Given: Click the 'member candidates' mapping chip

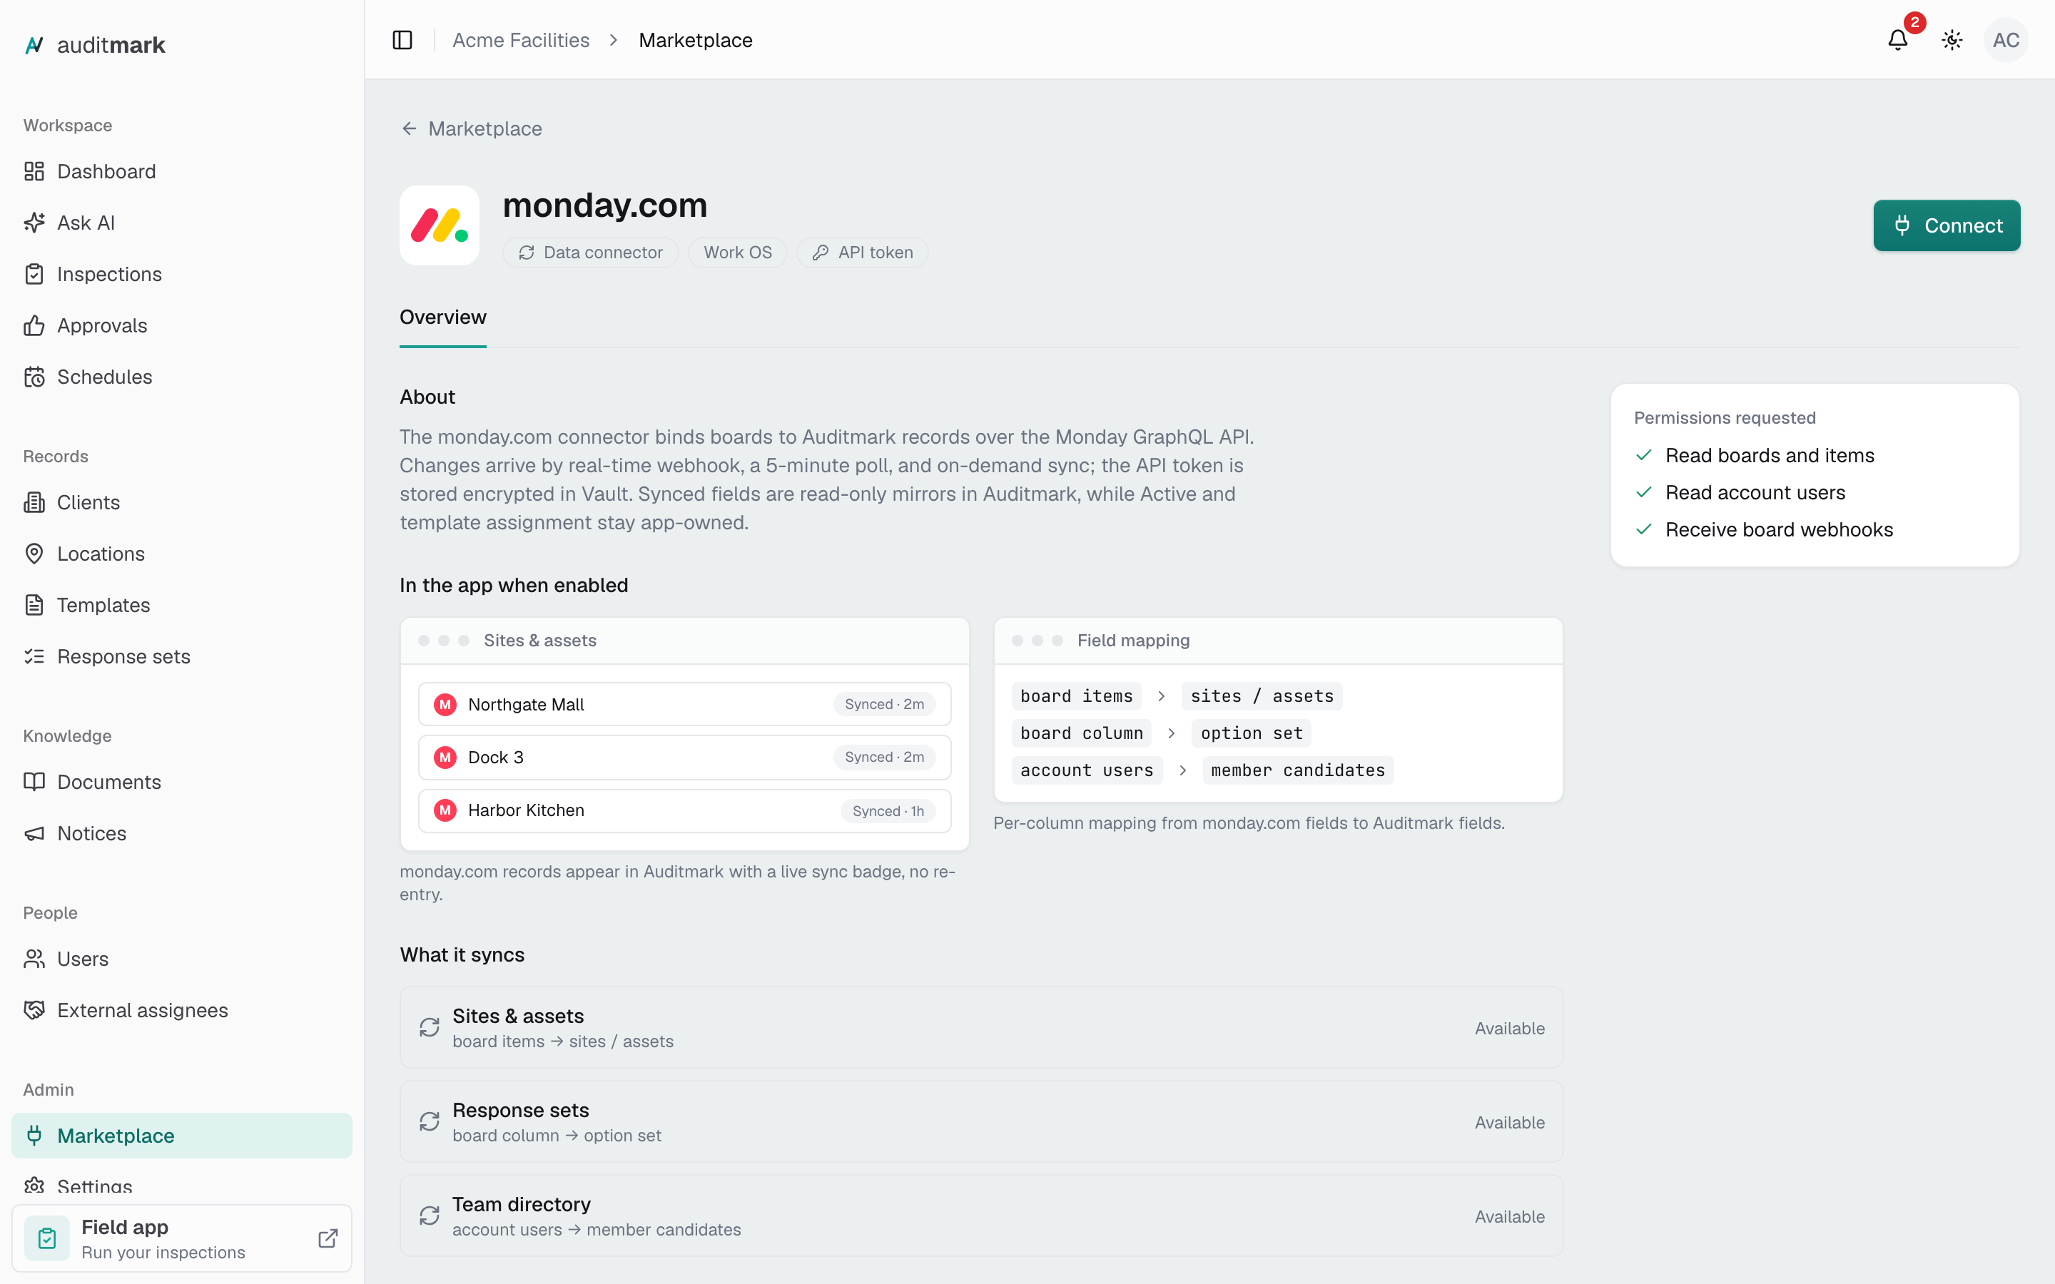Looking at the screenshot, I should tap(1297, 770).
